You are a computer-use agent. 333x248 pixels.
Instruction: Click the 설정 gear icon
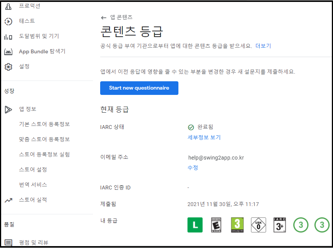8,67
